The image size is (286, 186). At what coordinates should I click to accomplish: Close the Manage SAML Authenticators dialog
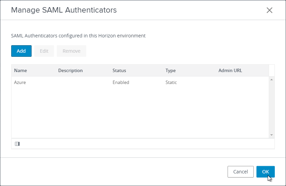(269, 10)
